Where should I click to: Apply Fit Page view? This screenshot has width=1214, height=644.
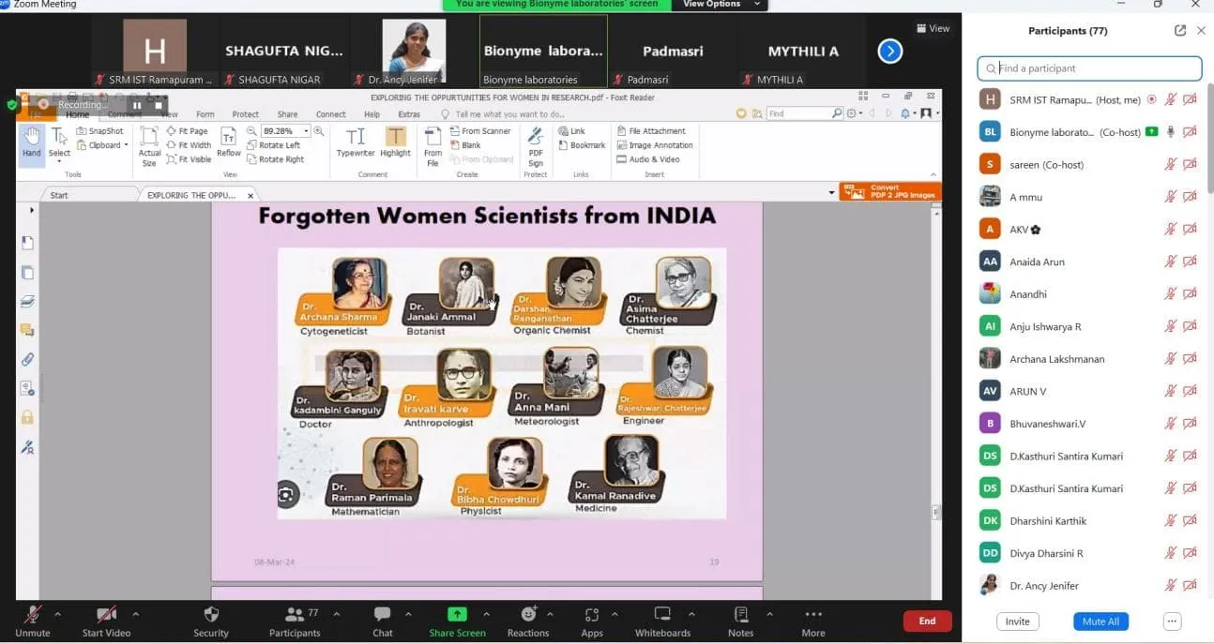click(x=188, y=131)
